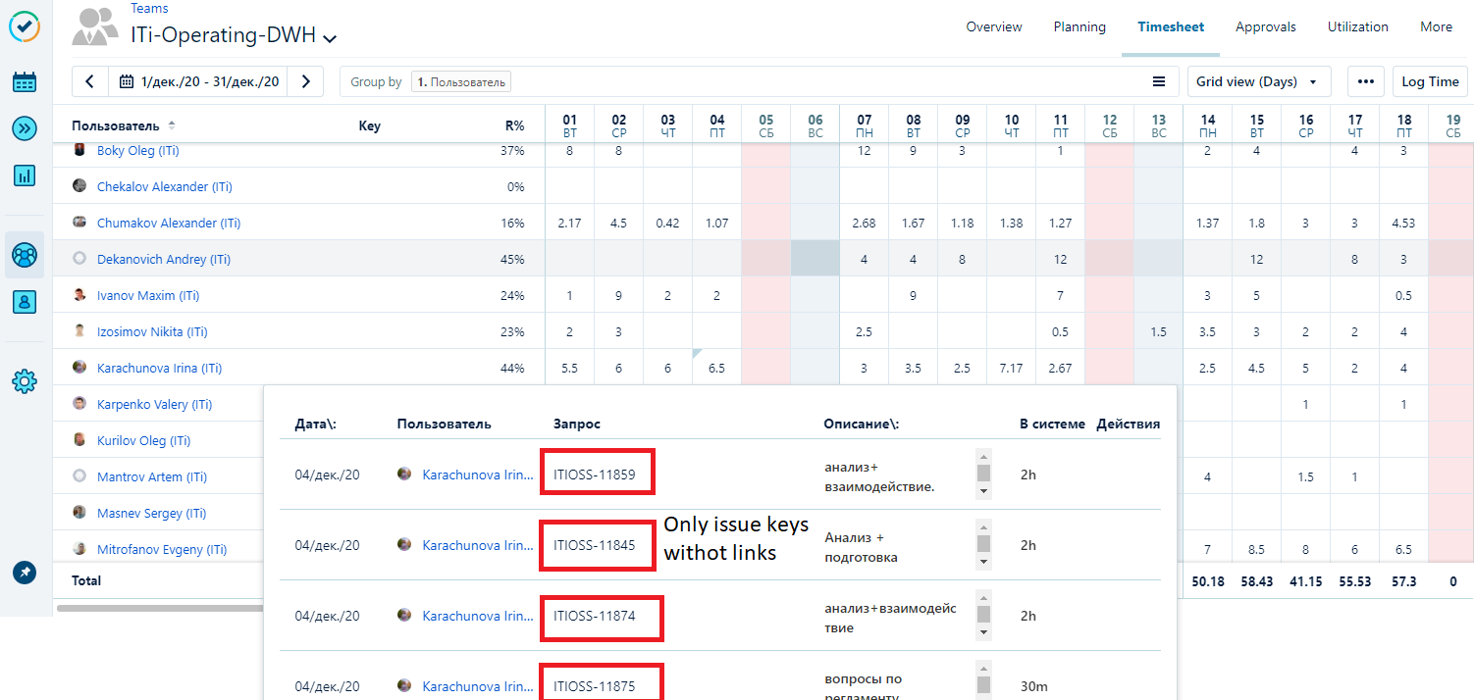This screenshot has height=700, width=1474.
Task: Open the double-arrow planning icon in sidebar
Action: click(x=25, y=128)
